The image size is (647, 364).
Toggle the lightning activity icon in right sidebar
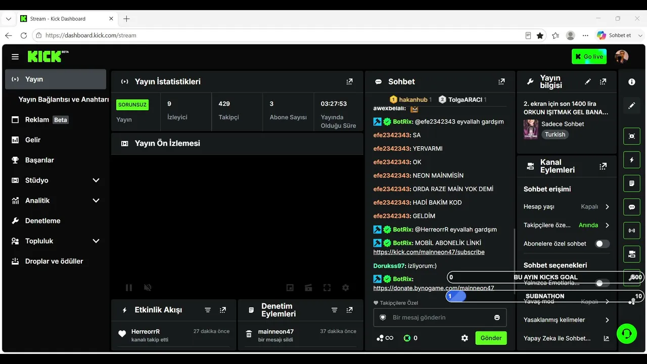(x=632, y=160)
